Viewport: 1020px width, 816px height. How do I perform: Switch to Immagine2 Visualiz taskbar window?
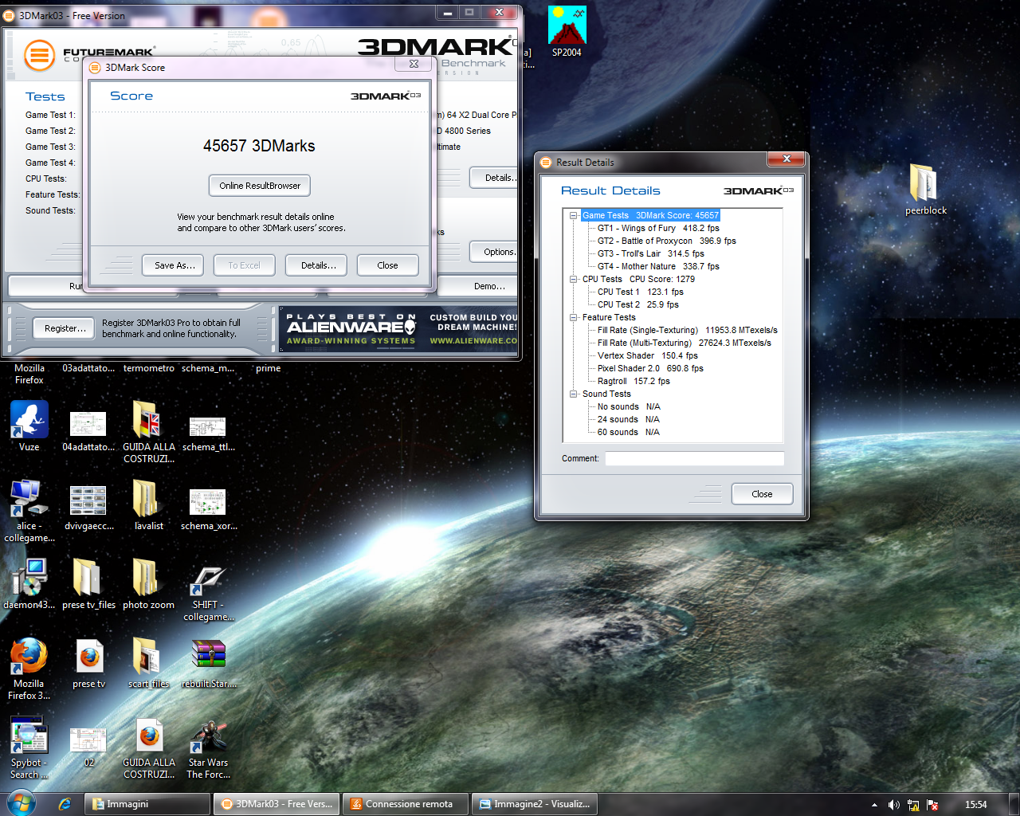pyautogui.click(x=535, y=804)
